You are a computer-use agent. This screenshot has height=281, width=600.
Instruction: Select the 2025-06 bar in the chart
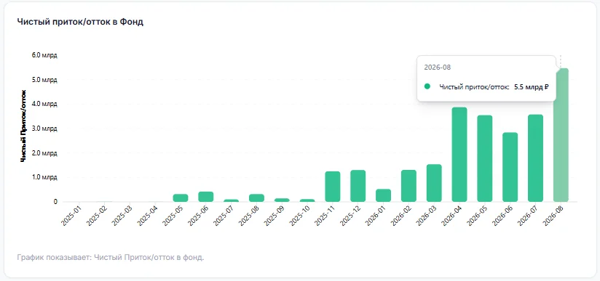coord(206,197)
